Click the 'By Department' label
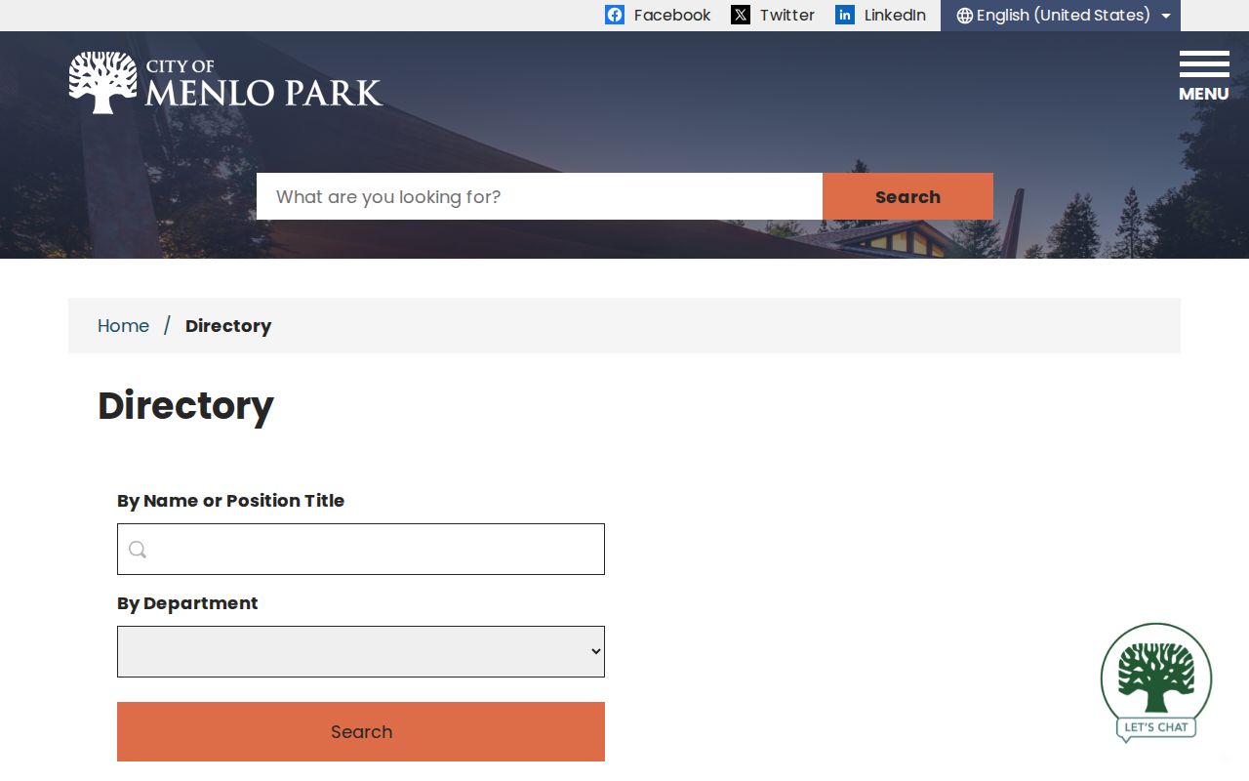This screenshot has width=1249, height=781. point(187,603)
